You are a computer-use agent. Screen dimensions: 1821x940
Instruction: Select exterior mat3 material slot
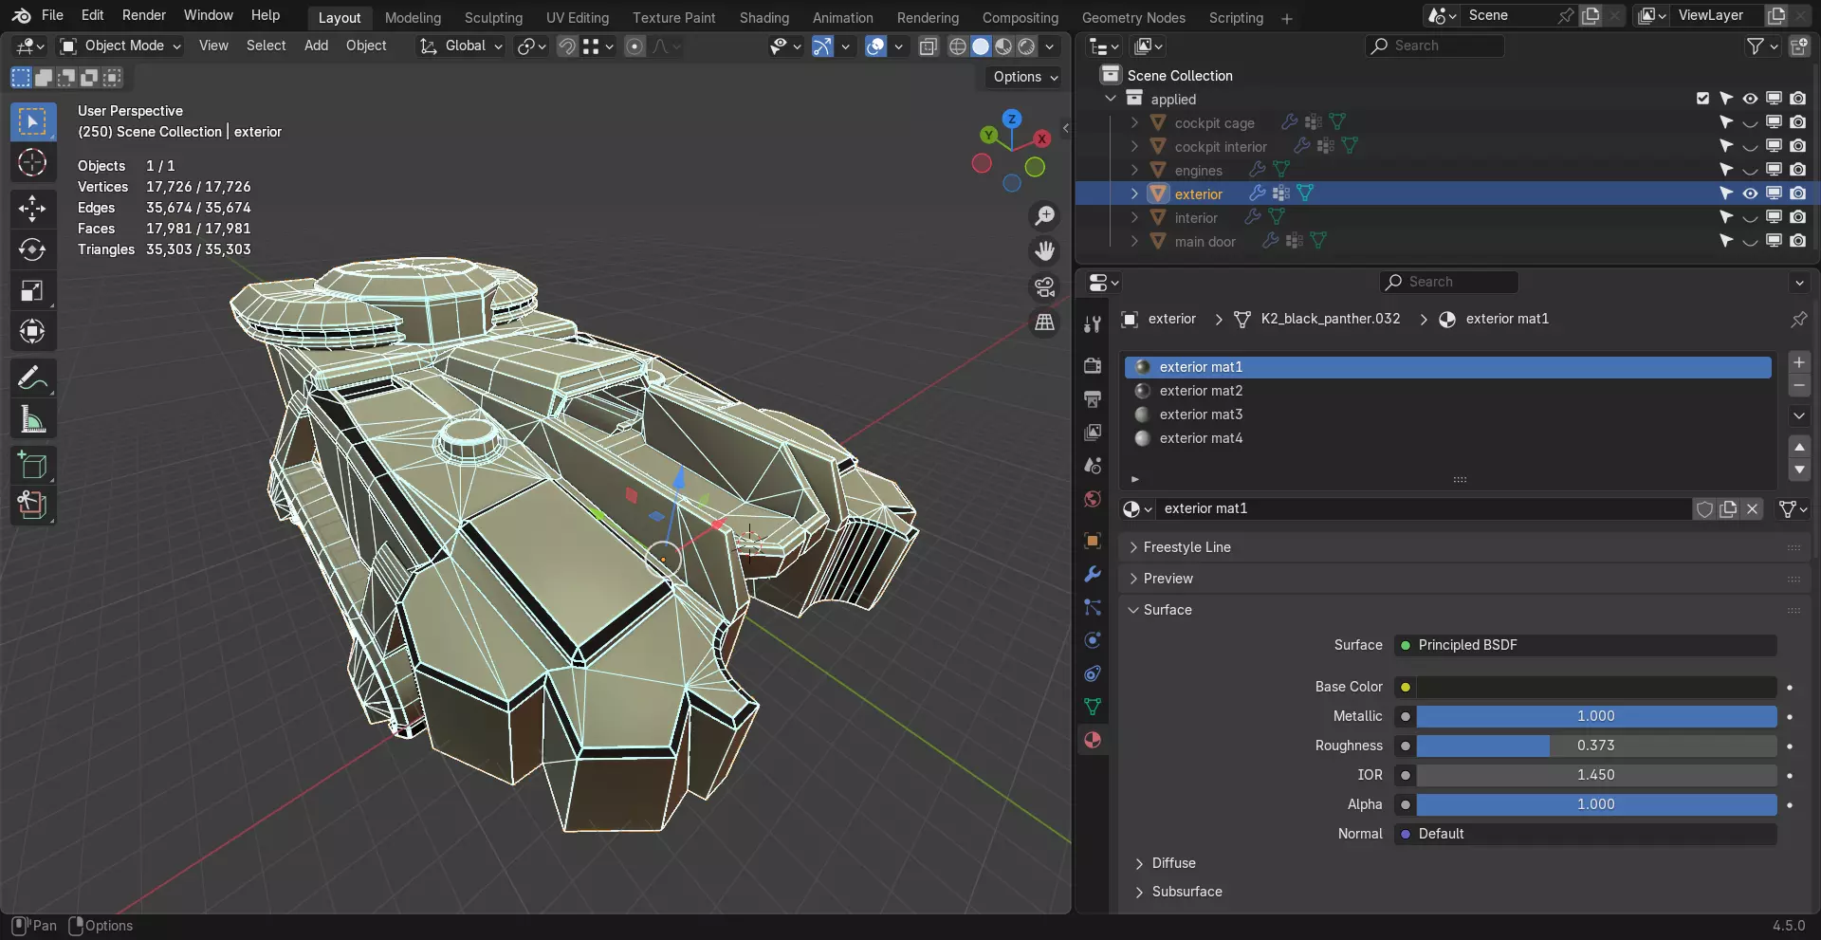coord(1447,415)
